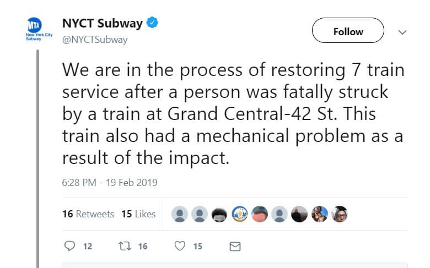
Task: View the 15 Likes list
Action: click(138, 214)
